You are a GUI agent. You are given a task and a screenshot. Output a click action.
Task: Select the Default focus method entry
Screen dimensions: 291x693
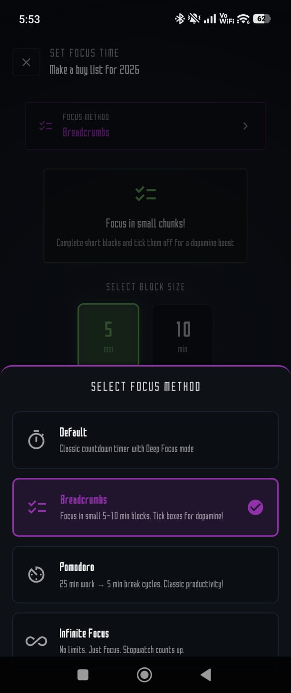click(145, 440)
